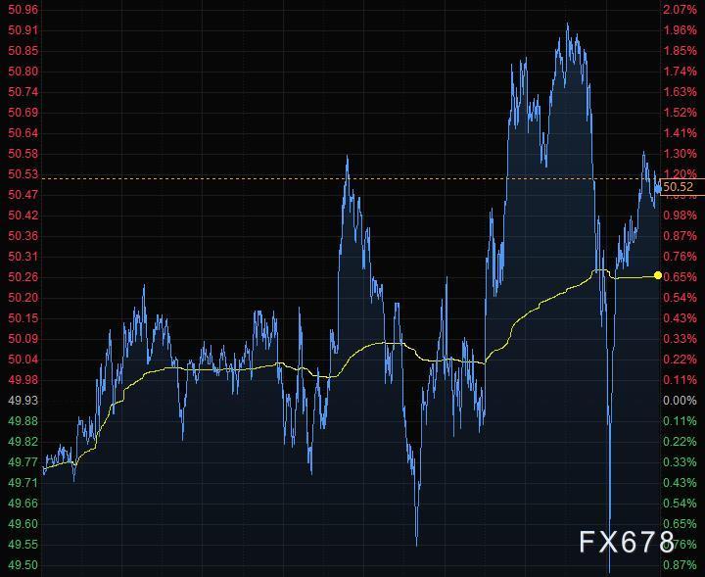This screenshot has height=577, width=705.
Task: Click the 50.52 current price tag
Action: 679,186
